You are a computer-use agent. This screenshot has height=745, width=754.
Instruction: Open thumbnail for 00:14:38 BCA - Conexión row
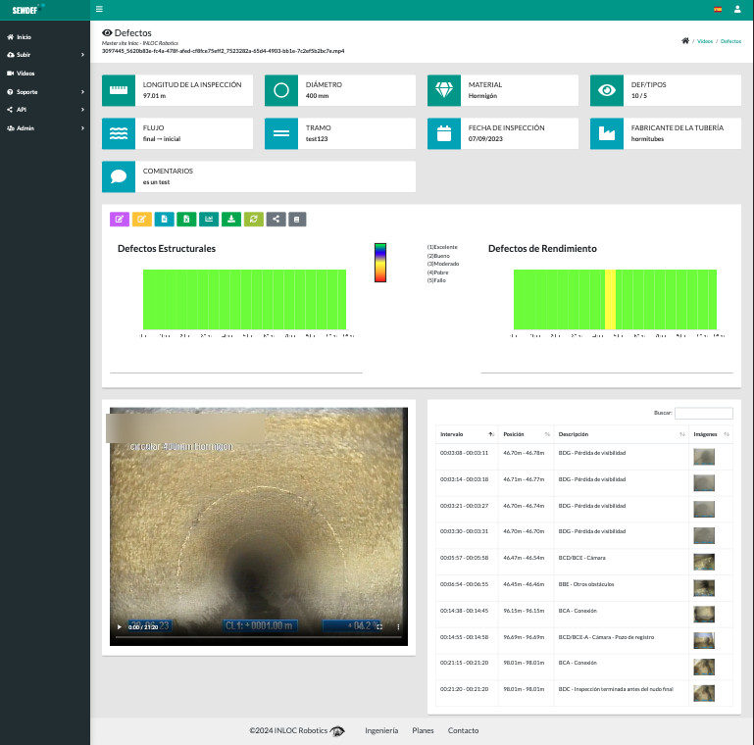(704, 615)
